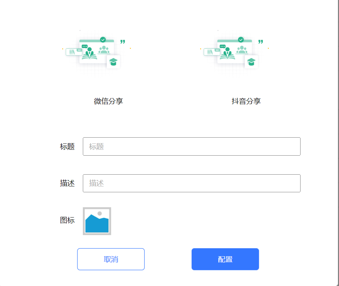Select the 抖音分享 illustration card
Viewport: 339px width, 286px height.
(x=235, y=54)
